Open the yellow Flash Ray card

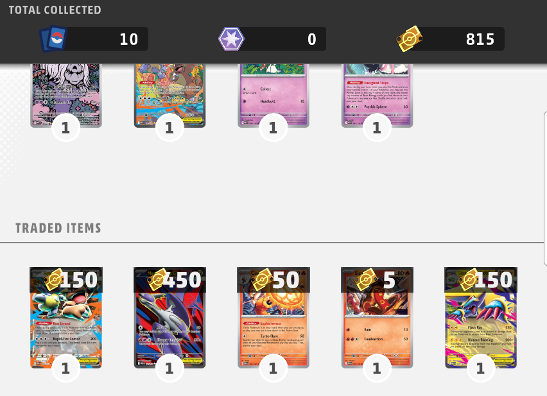481,318
